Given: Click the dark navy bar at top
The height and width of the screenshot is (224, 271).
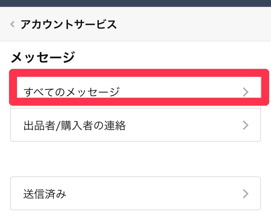Looking at the screenshot, I should click(135, 3).
